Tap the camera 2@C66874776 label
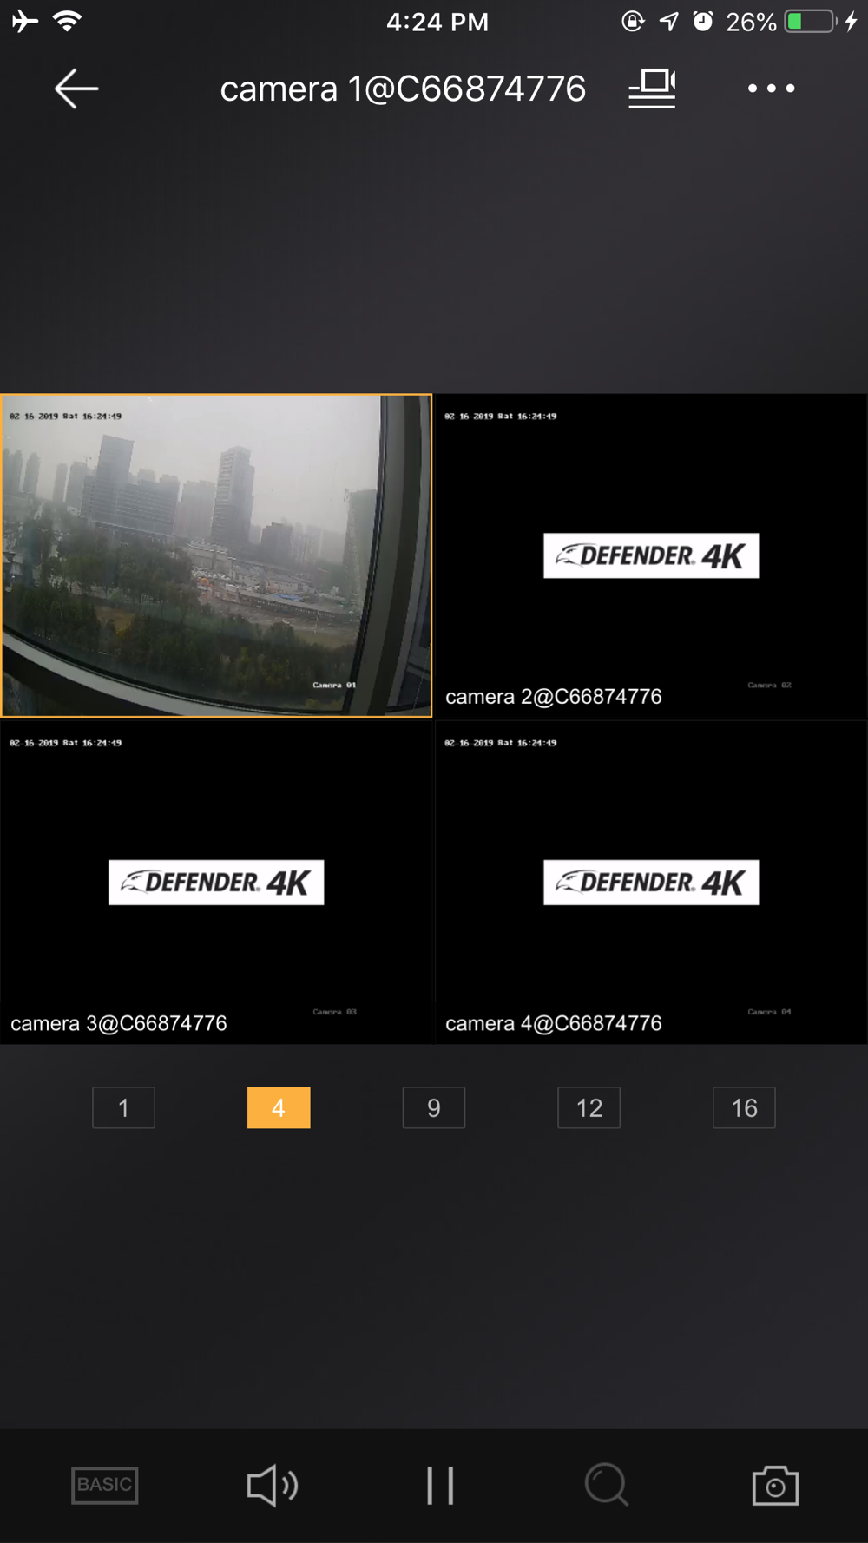The image size is (868, 1543). point(554,697)
